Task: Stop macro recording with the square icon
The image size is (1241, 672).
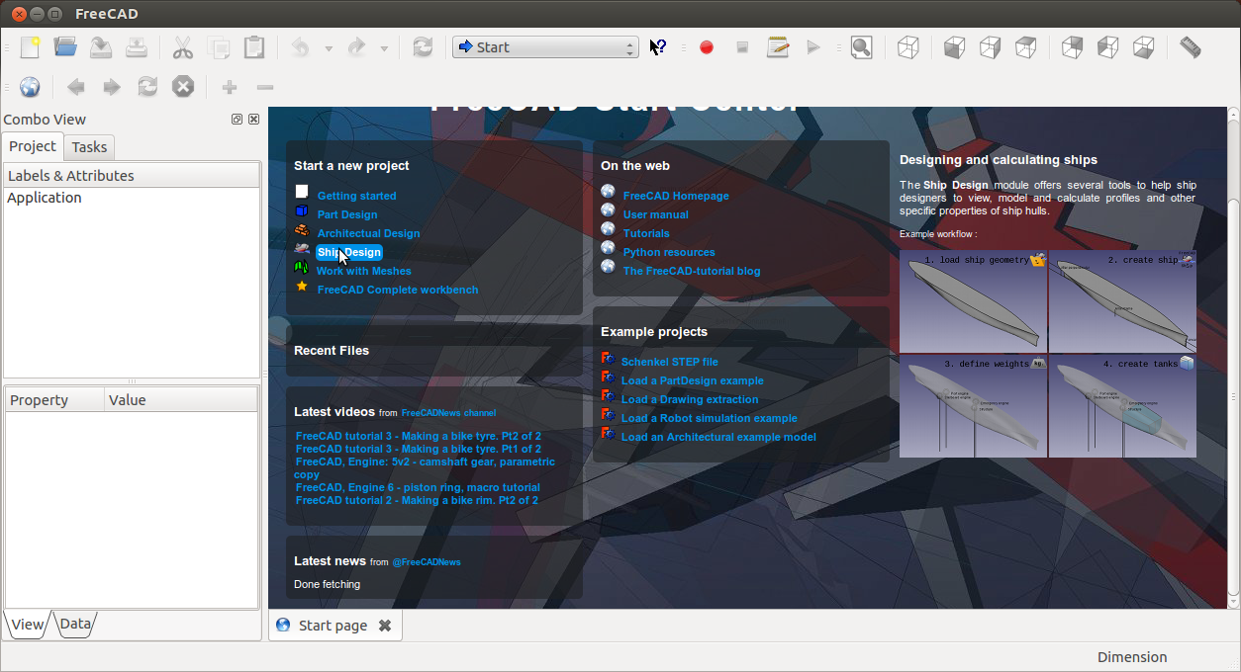Action: point(742,47)
